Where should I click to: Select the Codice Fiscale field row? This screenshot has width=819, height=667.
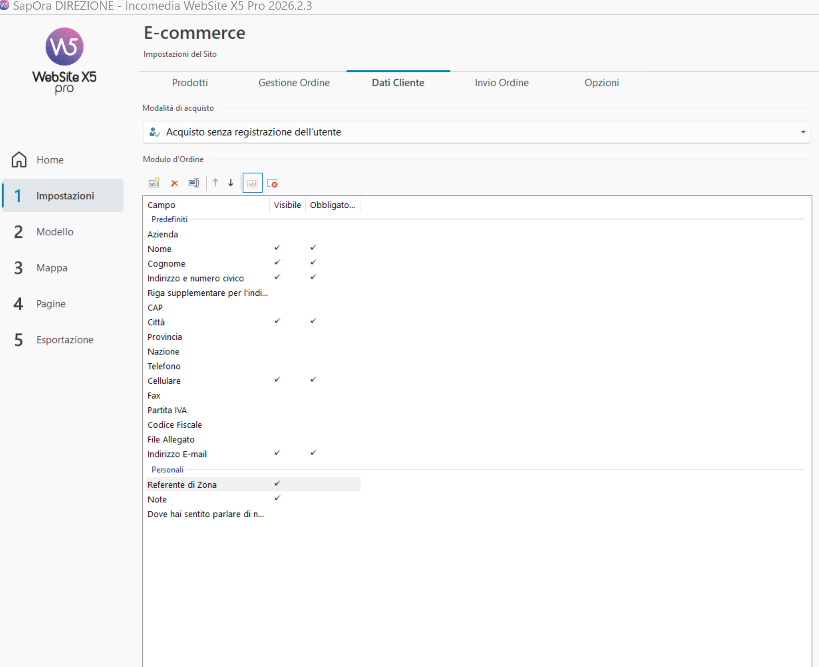pos(253,425)
